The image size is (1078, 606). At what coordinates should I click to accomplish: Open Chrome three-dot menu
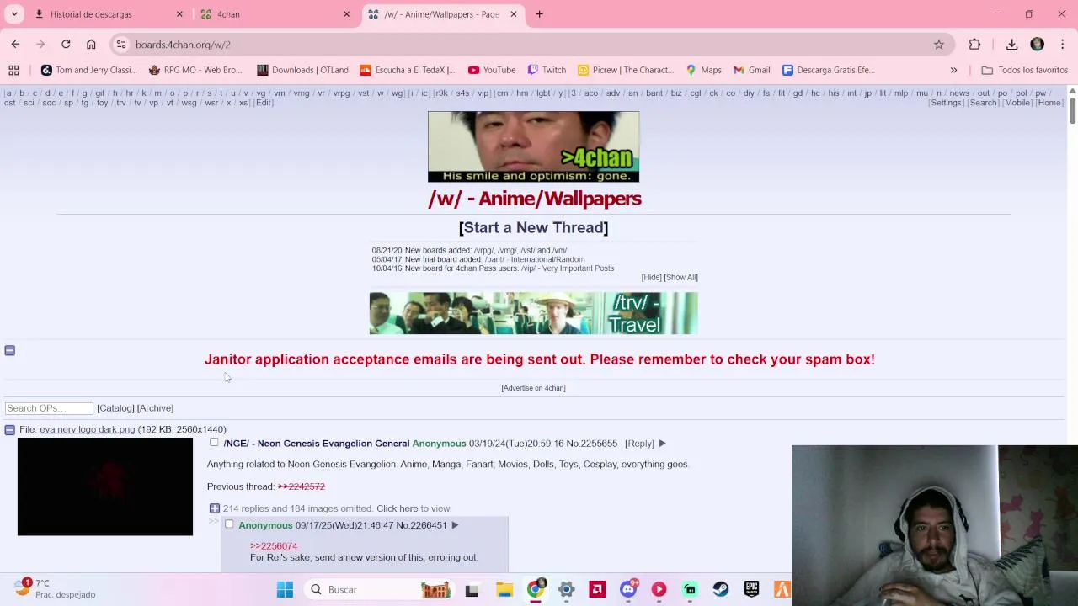(1063, 45)
